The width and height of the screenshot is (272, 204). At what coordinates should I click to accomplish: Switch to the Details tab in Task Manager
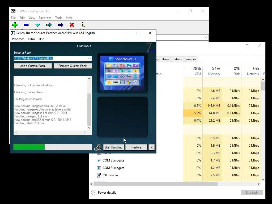point(177,59)
